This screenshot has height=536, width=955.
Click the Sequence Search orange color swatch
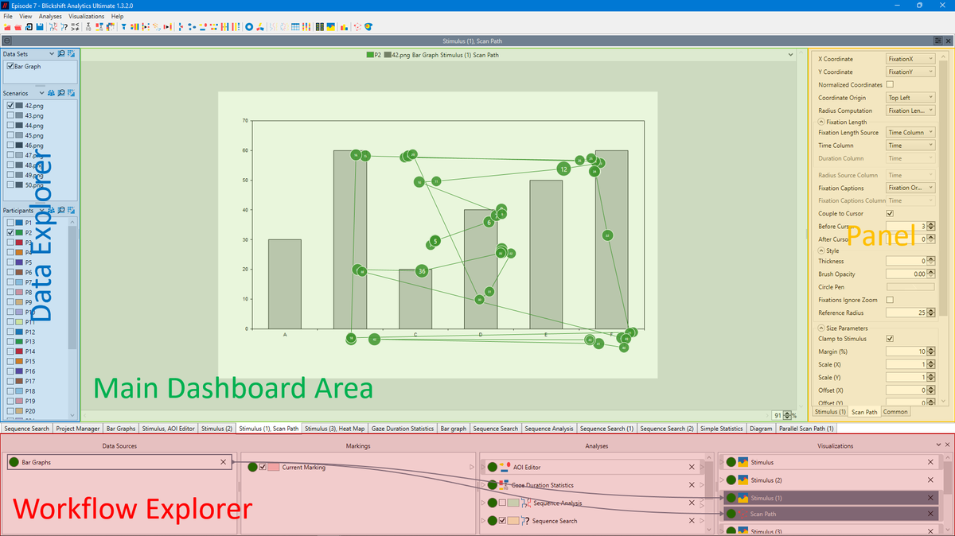coord(513,521)
